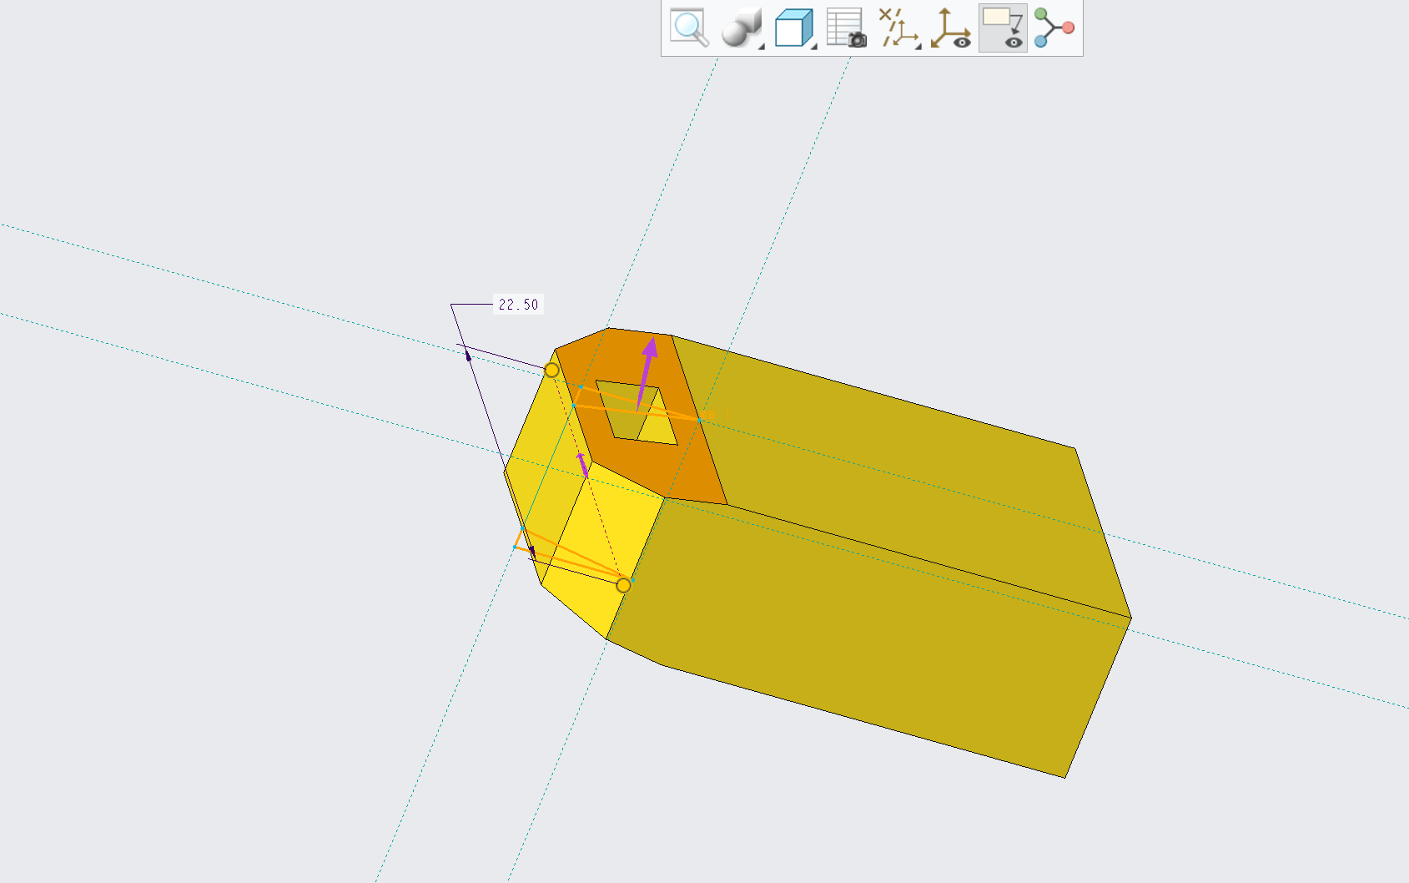Toggle coordinate system display eye icon
The width and height of the screenshot is (1409, 883).
[x=950, y=28]
